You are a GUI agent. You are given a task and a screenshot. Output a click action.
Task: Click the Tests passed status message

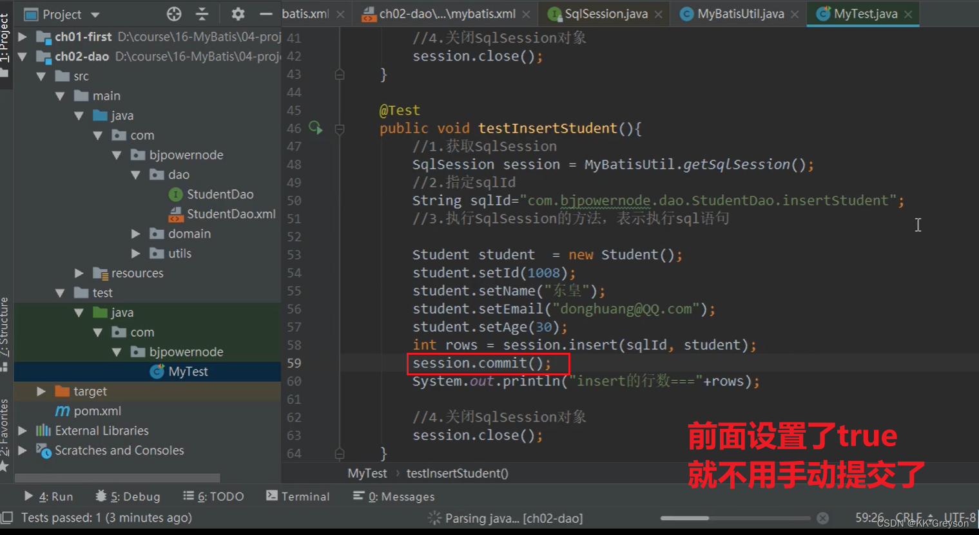(106, 518)
